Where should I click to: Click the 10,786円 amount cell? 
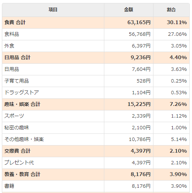click(129, 139)
